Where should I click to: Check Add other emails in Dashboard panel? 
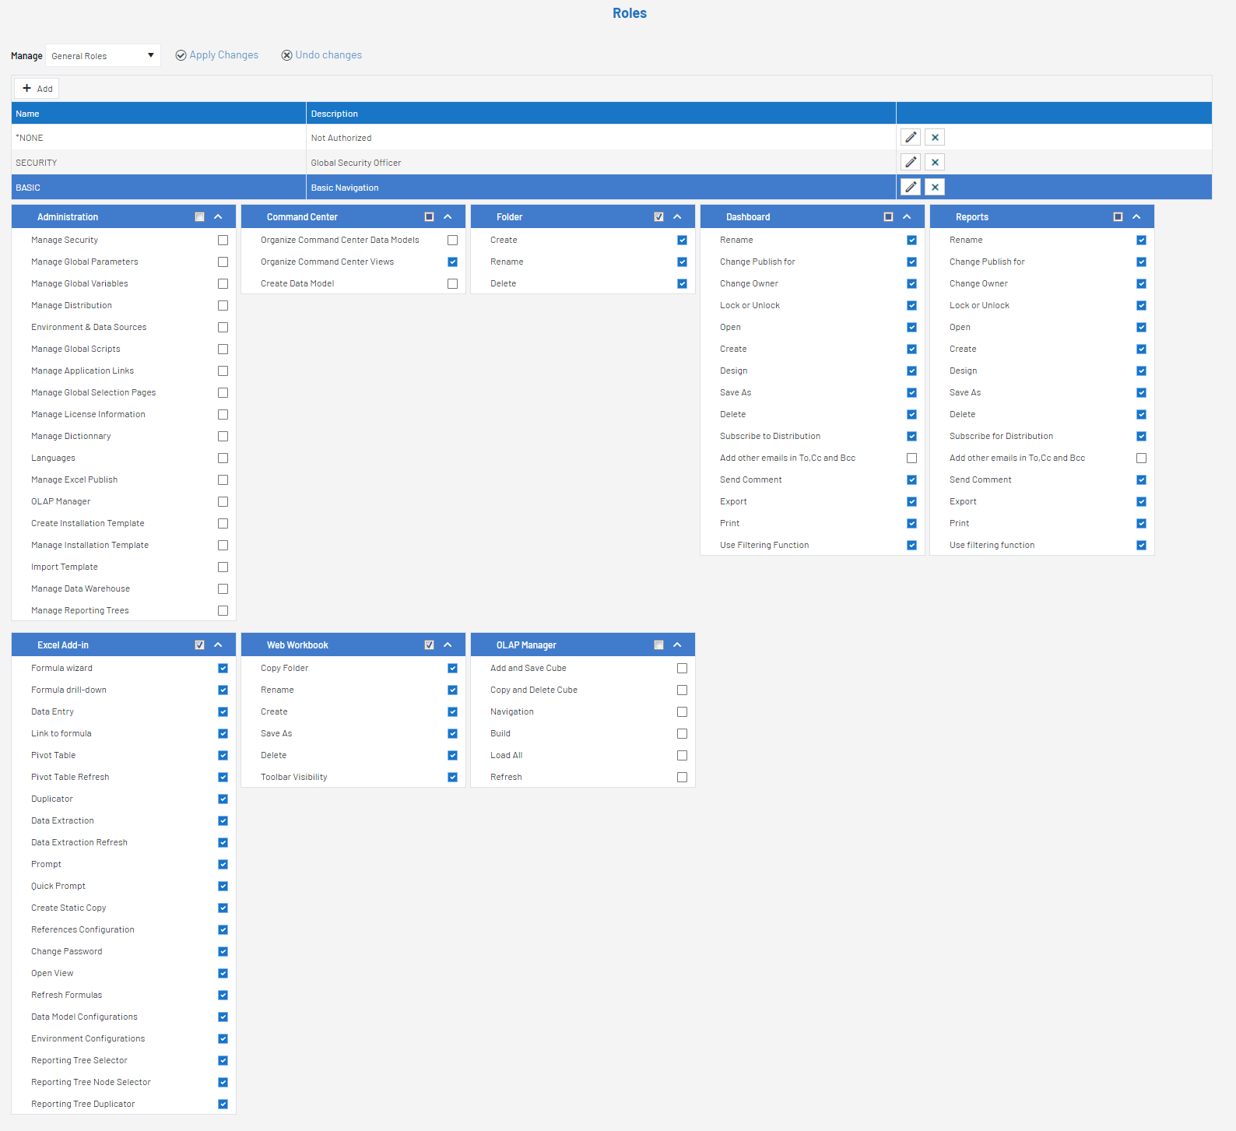tap(911, 458)
